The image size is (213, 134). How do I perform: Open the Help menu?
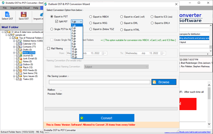[x=36, y=8]
